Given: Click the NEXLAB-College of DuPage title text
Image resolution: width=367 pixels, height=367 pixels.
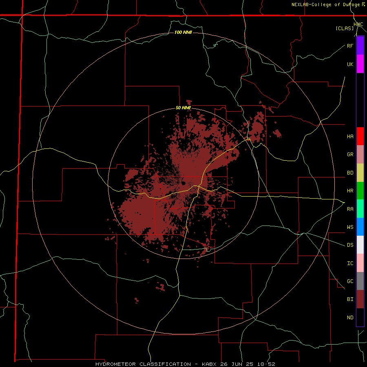Looking at the screenshot, I should click(x=325, y=4).
